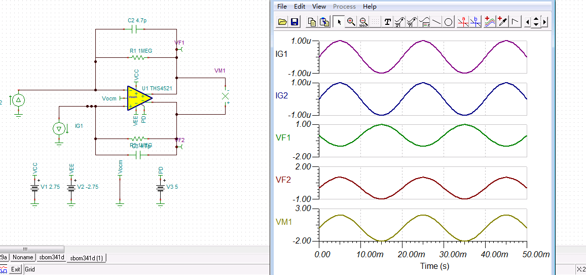Image resolution: width=586 pixels, height=275 pixels.
Task: Click the add curve icon
Action: tap(490, 22)
